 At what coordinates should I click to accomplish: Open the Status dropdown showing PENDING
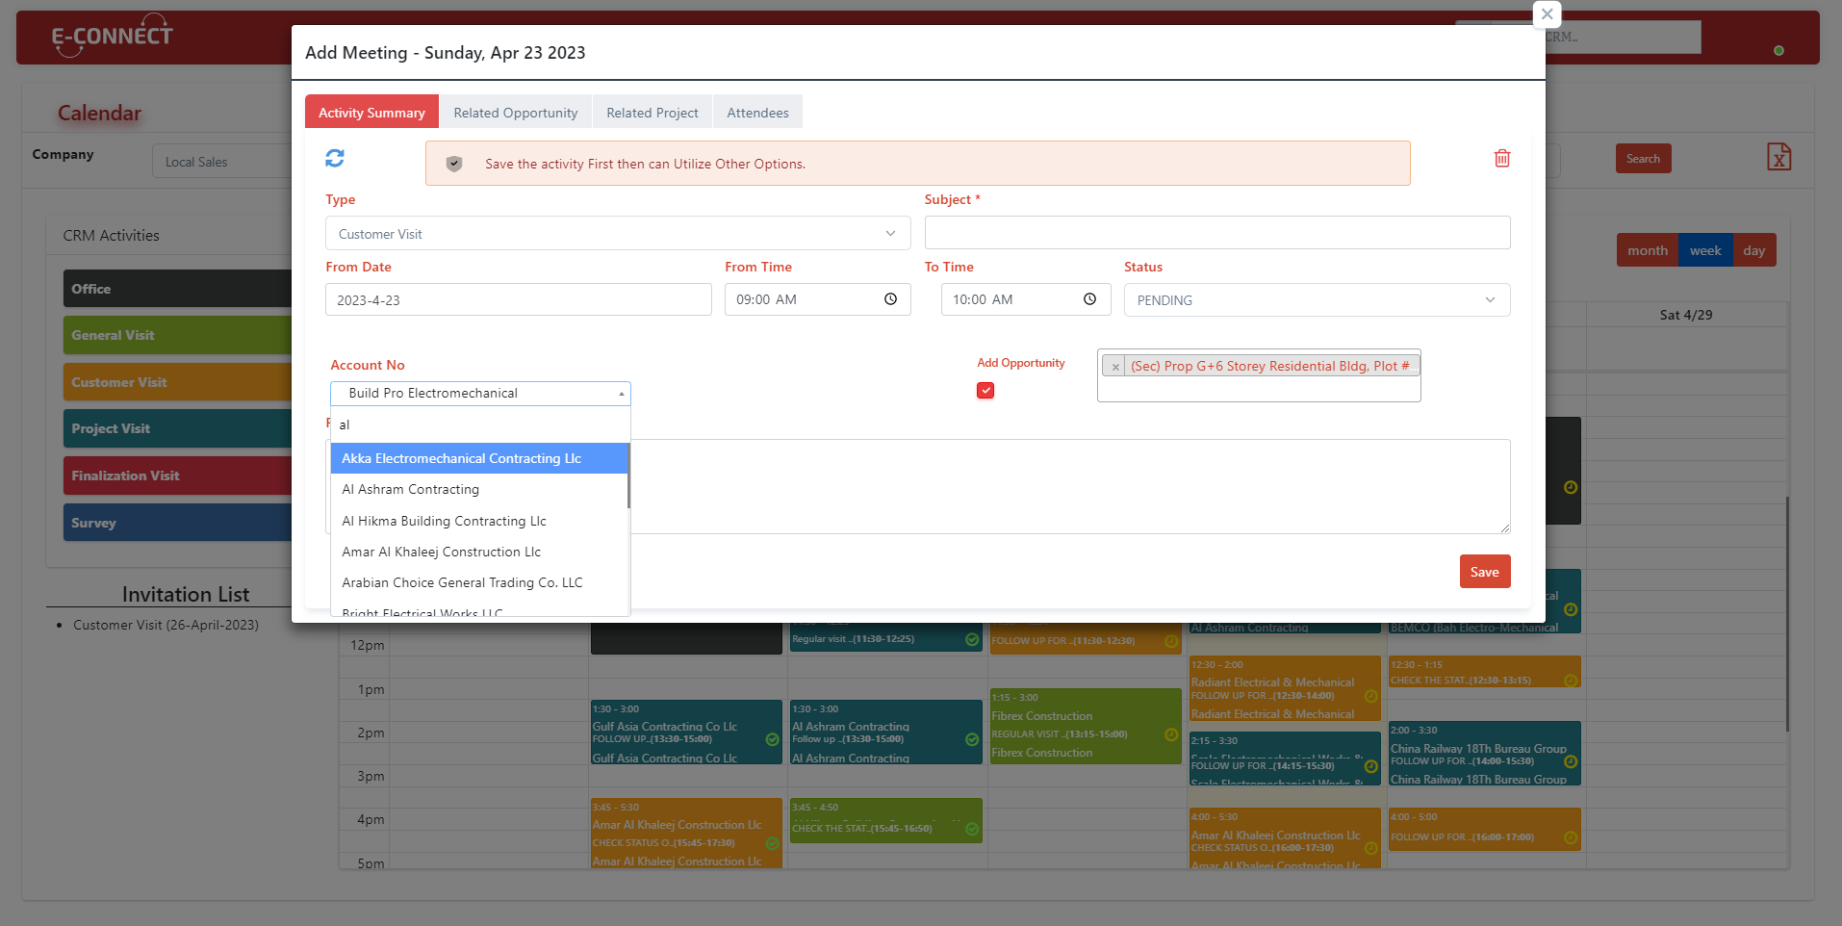click(x=1317, y=299)
